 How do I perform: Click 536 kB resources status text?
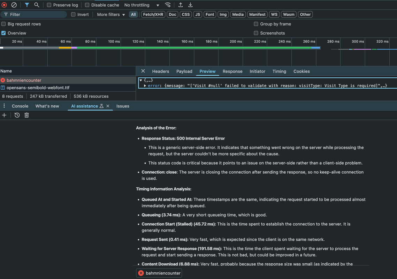point(91,96)
